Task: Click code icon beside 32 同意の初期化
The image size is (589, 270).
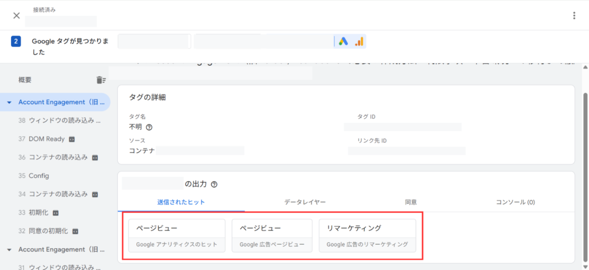Action: [x=75, y=231]
